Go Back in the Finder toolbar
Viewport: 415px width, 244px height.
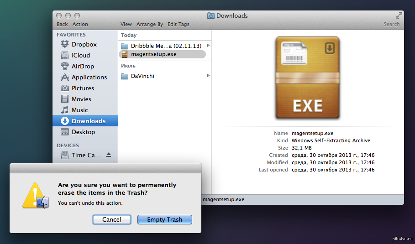tap(62, 24)
